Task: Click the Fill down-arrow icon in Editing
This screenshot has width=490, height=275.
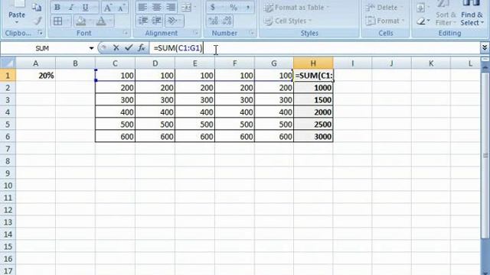Action: pyautogui.click(x=420, y=8)
